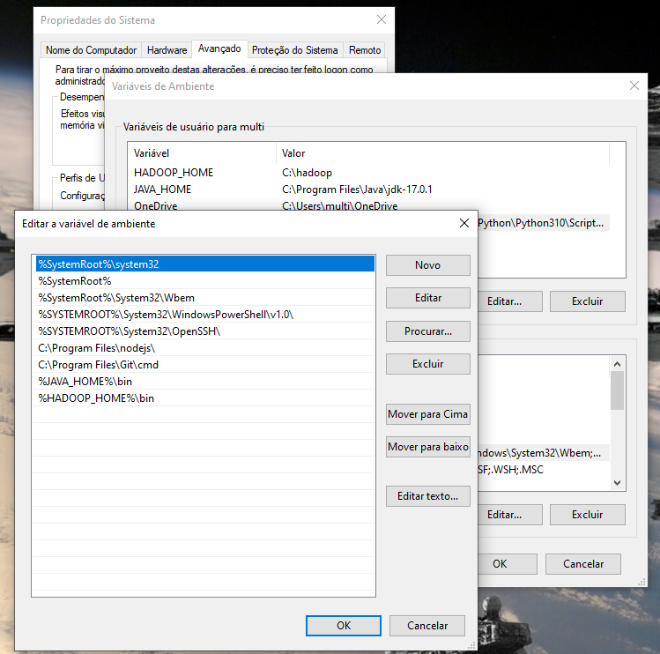Click Editar... under user variables
660x654 pixels.
(509, 301)
